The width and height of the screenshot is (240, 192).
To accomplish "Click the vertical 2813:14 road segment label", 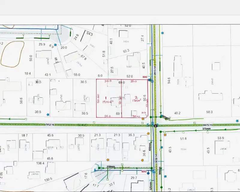I will coord(155,70).
